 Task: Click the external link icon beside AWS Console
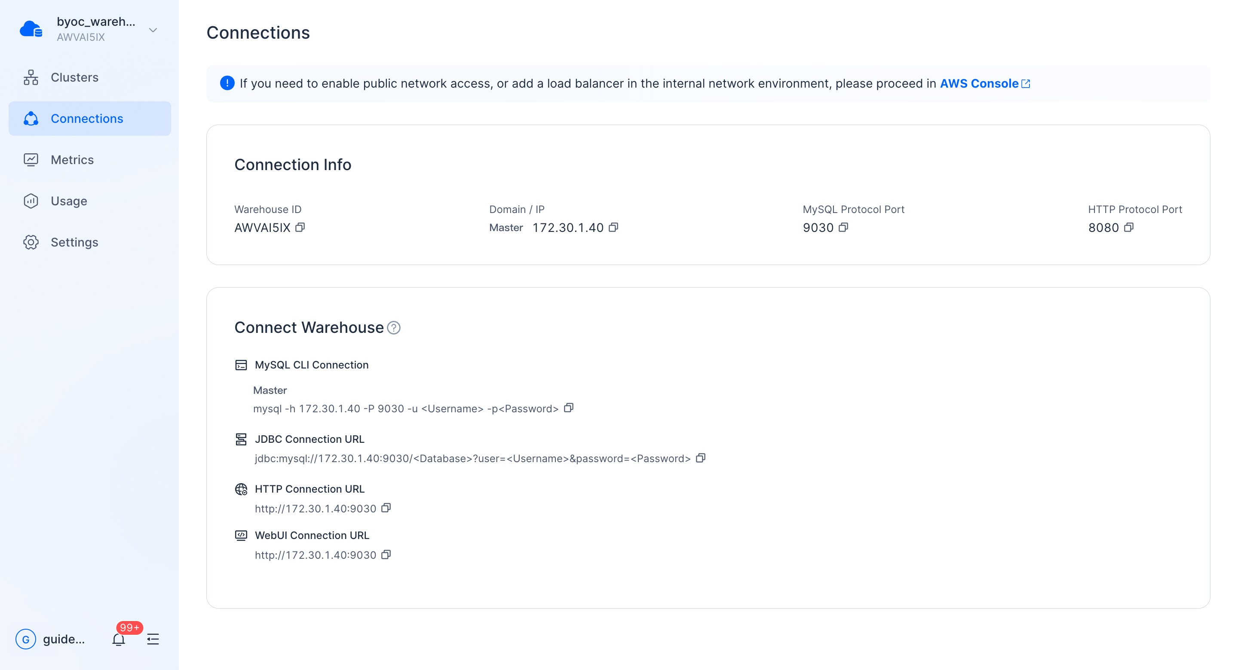pyautogui.click(x=1026, y=84)
